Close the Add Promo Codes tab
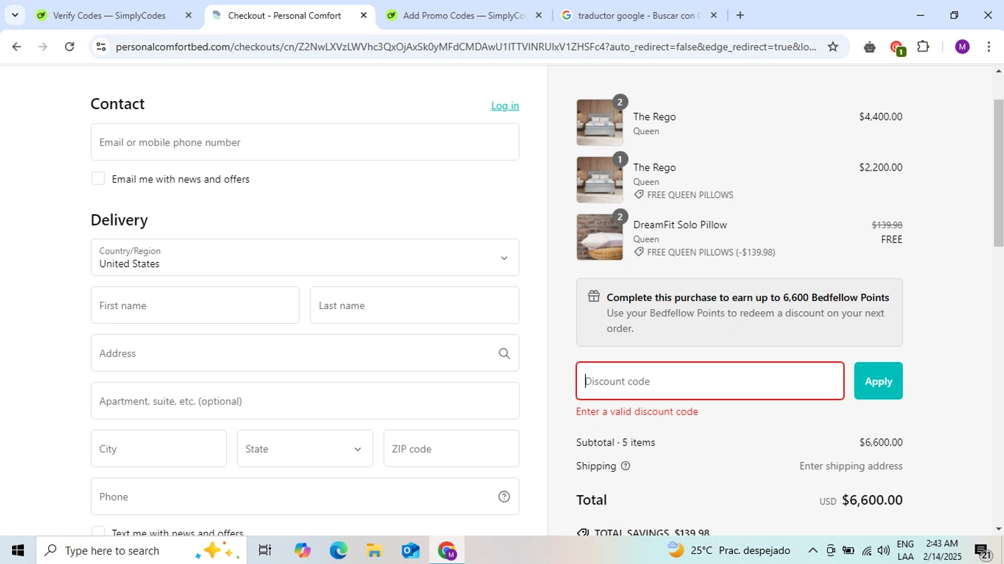The height and width of the screenshot is (564, 1004). click(x=539, y=15)
